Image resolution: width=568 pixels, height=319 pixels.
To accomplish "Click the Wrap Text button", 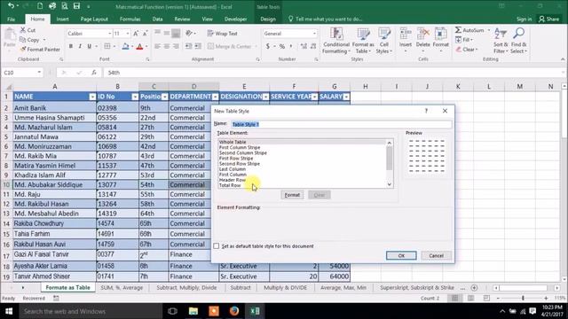I will tap(223, 34).
